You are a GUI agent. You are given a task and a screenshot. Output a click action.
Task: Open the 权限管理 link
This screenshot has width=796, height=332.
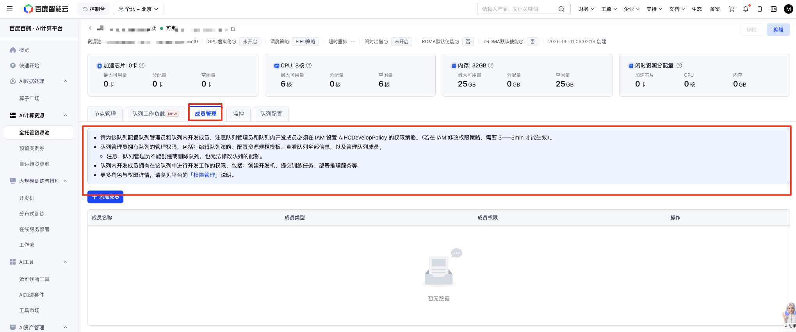coord(205,175)
